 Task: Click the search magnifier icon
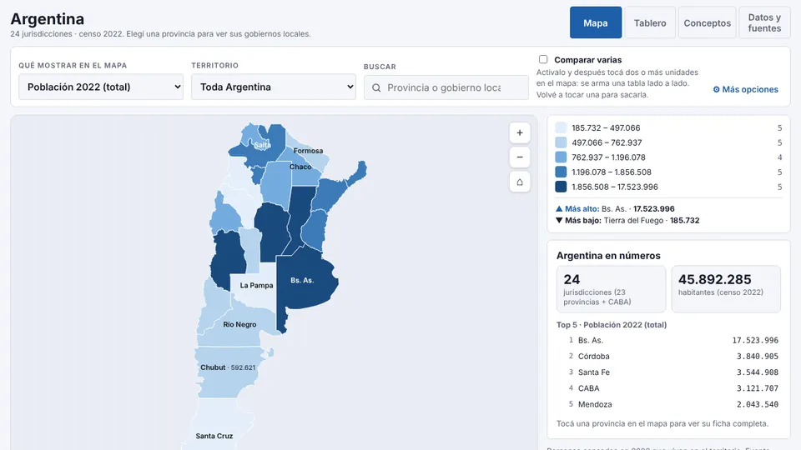pyautogui.click(x=376, y=87)
